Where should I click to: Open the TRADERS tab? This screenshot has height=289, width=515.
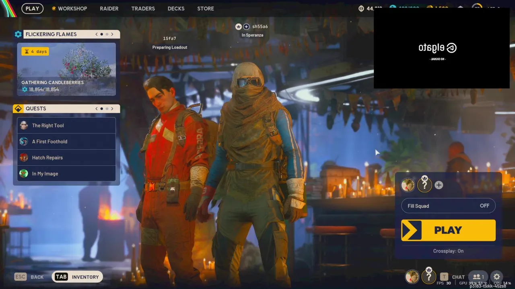143,8
